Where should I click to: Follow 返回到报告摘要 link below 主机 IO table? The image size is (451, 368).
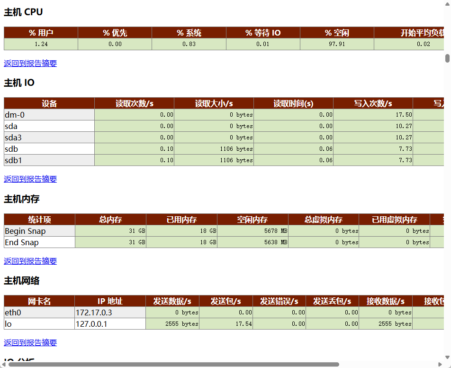click(x=30, y=179)
